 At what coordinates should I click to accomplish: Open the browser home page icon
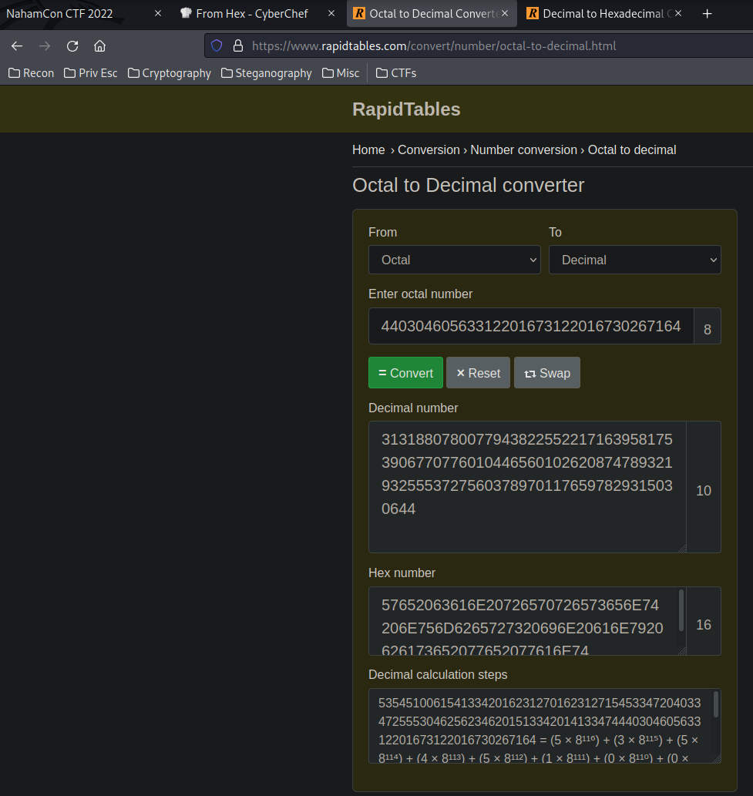[100, 46]
